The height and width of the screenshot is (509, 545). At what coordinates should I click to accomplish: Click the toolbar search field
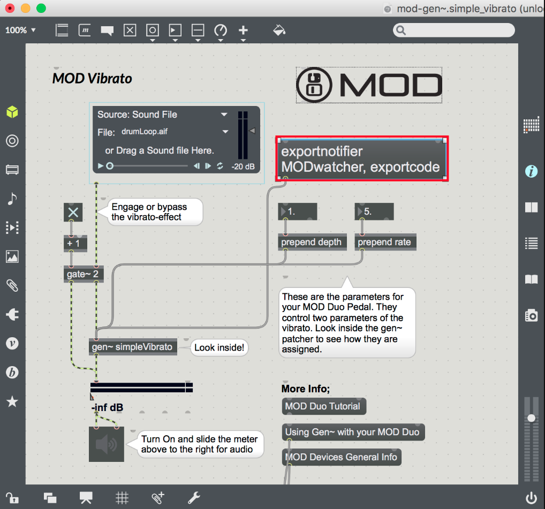click(454, 31)
